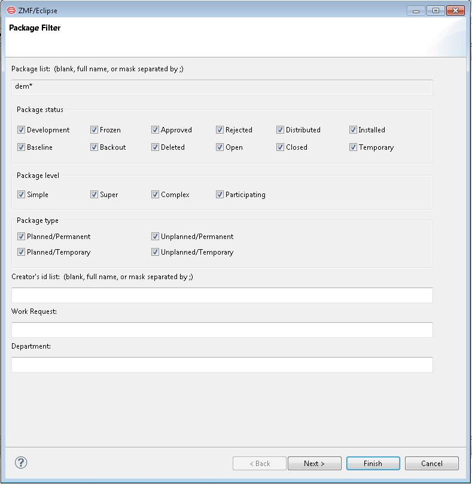Maximize the ZMF/Eclipse window
The image size is (472, 484).
tap(436, 11)
